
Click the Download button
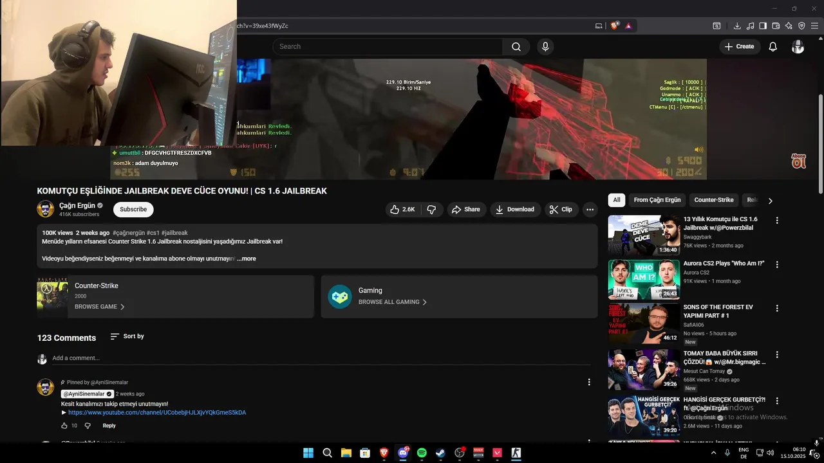point(515,209)
